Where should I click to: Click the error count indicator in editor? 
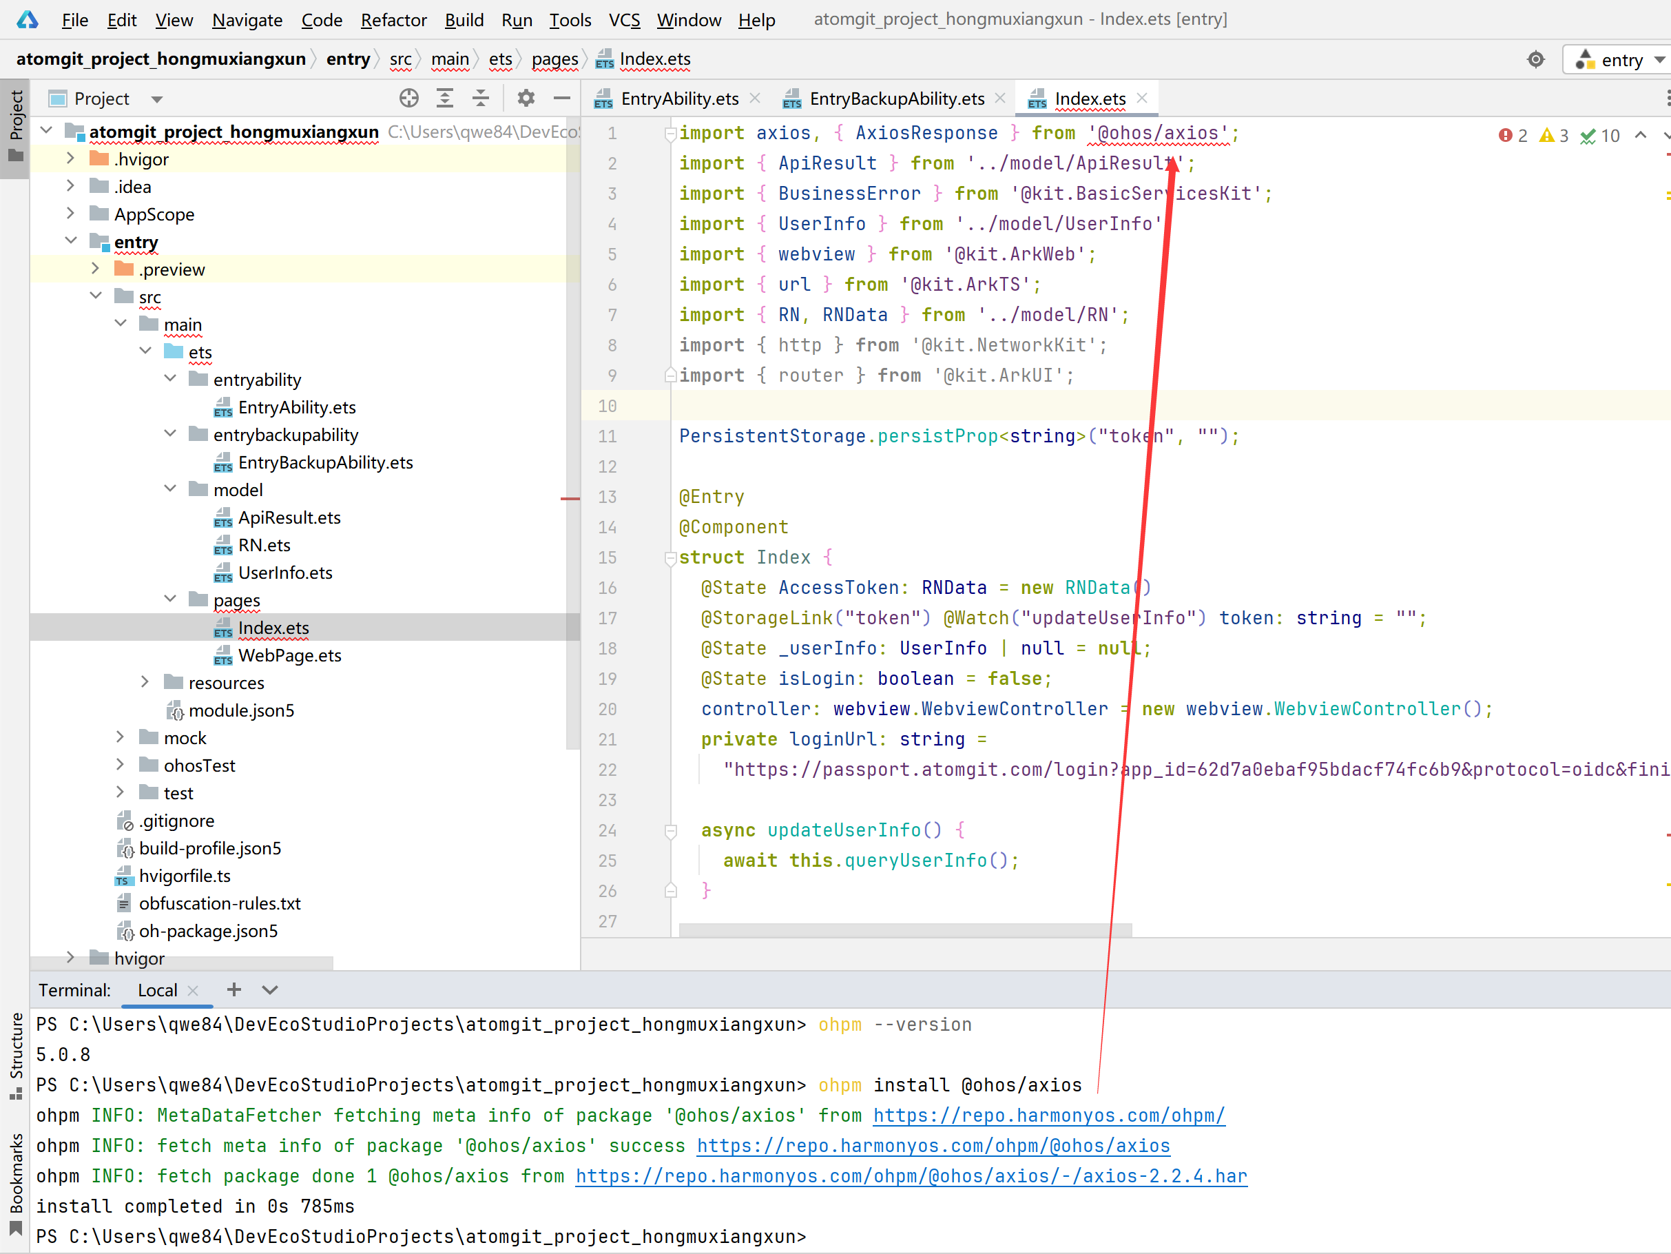click(1513, 135)
